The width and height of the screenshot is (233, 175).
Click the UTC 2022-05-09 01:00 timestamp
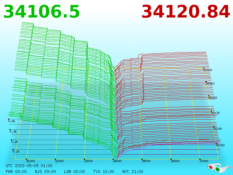click(29, 166)
